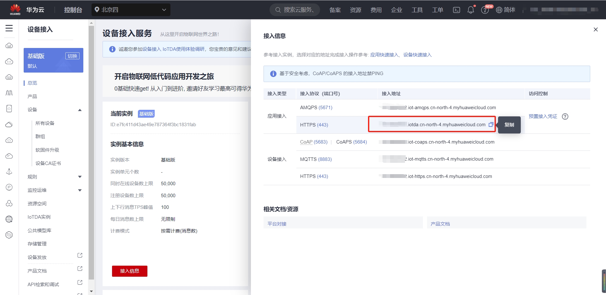Open the 平台对接 document link
This screenshot has height=295, width=606.
coord(277,224)
